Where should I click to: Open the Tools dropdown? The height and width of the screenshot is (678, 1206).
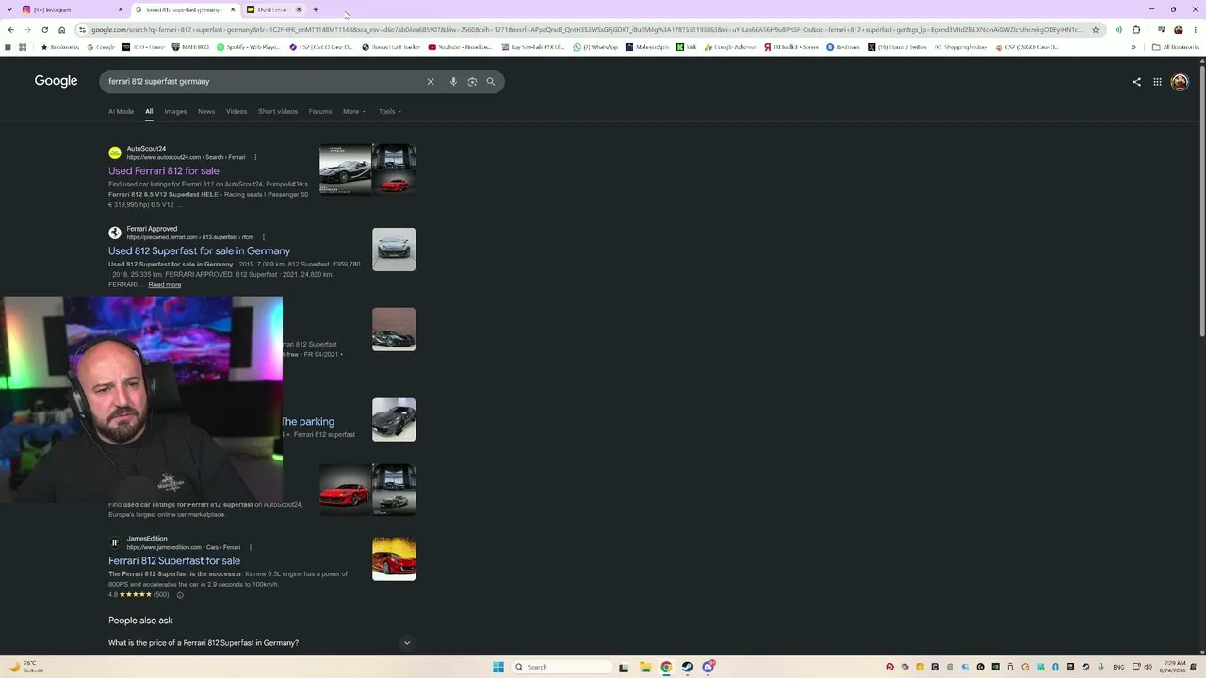point(390,111)
